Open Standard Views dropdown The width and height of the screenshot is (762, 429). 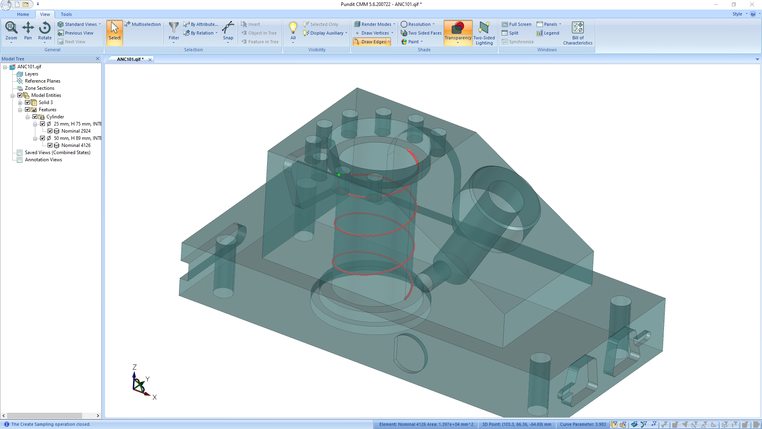coord(79,24)
